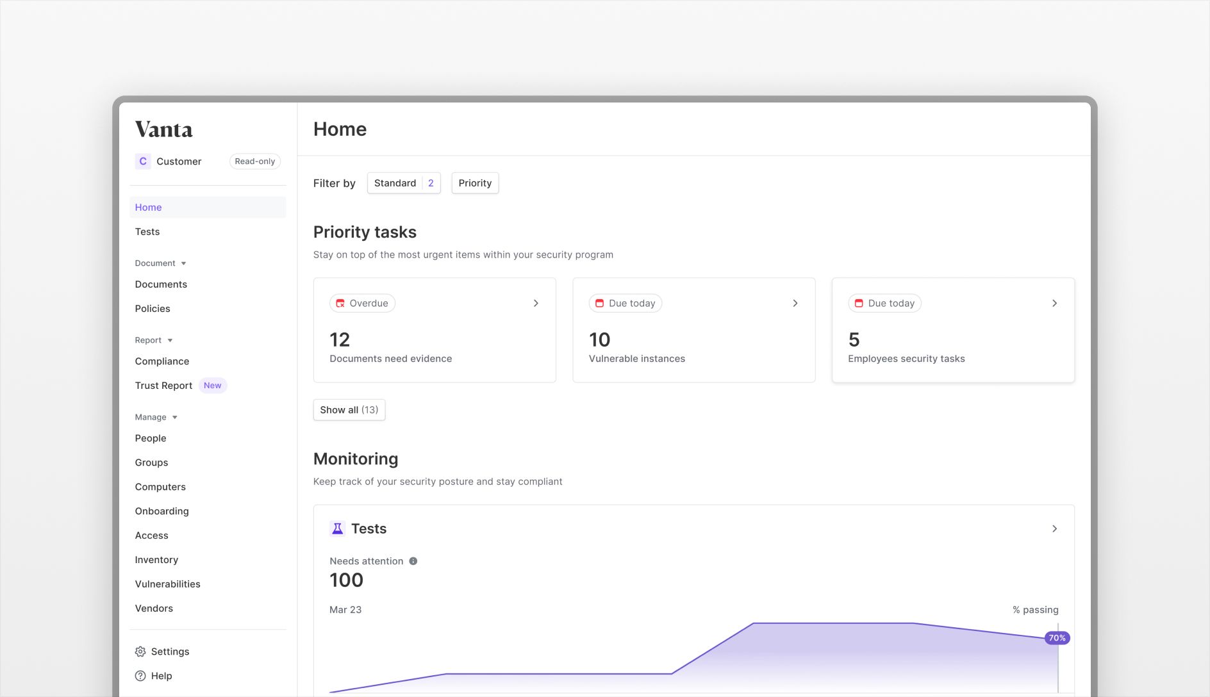Click the New badge beside Trust Report
Screen dimensions: 1210x697
(x=212, y=386)
